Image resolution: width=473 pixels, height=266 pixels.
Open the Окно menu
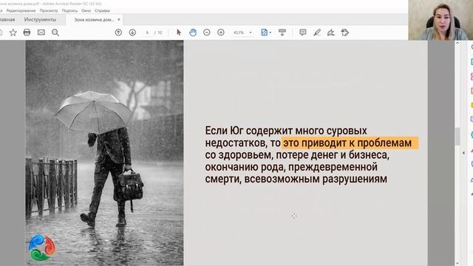[x=86, y=10]
